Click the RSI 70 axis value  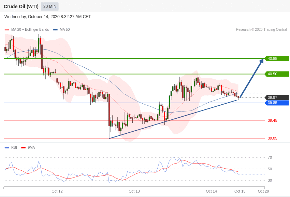coord(270,157)
